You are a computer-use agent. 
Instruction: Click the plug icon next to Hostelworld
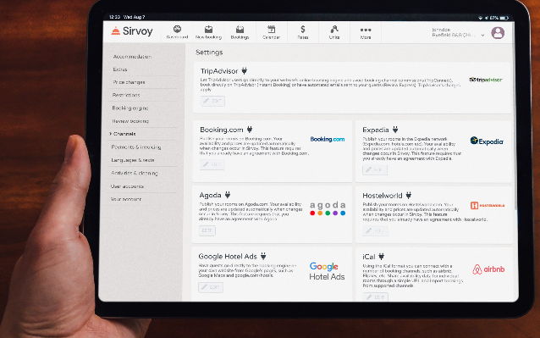click(409, 196)
